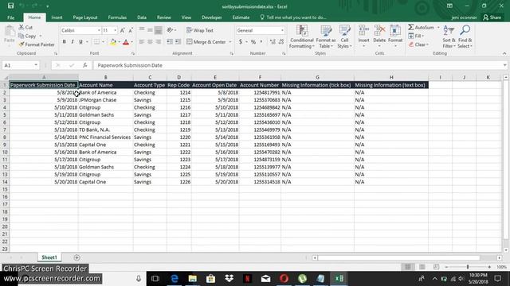Switch to the Insert tab
The image size is (510, 286).
point(57,17)
